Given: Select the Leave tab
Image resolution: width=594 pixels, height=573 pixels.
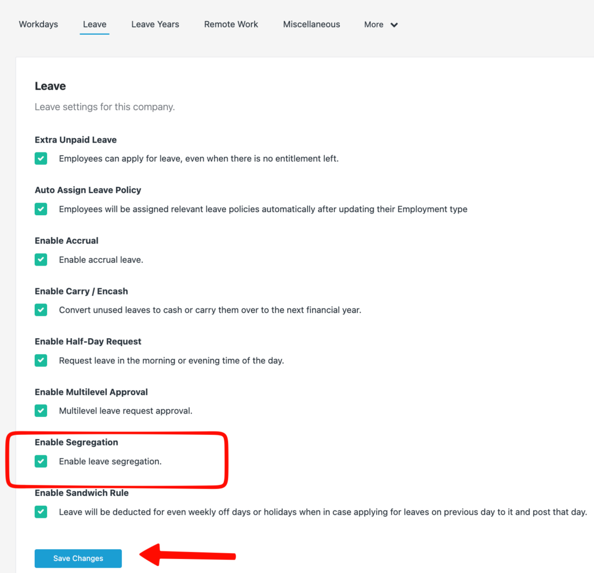Looking at the screenshot, I should [95, 24].
